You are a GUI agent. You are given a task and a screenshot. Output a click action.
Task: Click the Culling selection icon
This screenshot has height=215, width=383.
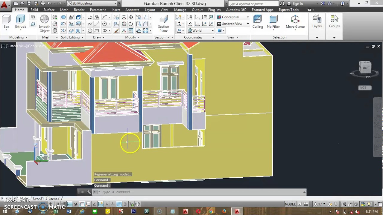pos(258,22)
